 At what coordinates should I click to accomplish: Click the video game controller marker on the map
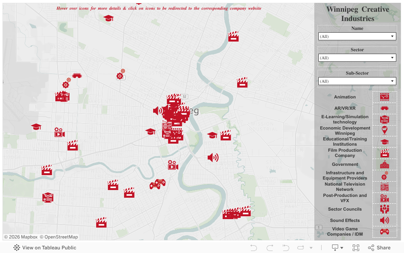[x=157, y=184]
